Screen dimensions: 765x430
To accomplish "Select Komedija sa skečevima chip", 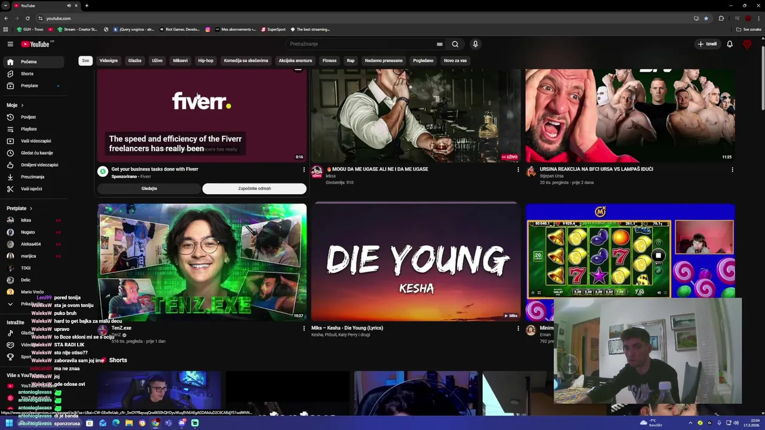I will point(246,60).
